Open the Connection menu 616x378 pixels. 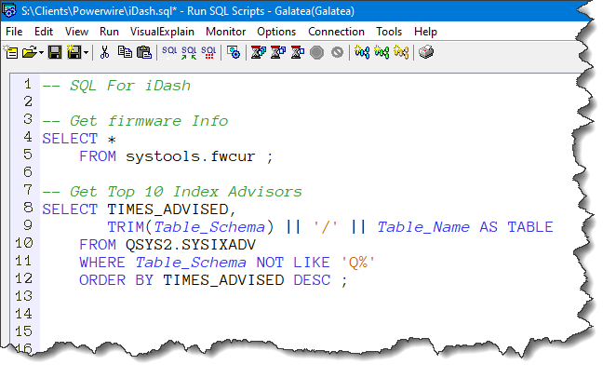pos(336,31)
